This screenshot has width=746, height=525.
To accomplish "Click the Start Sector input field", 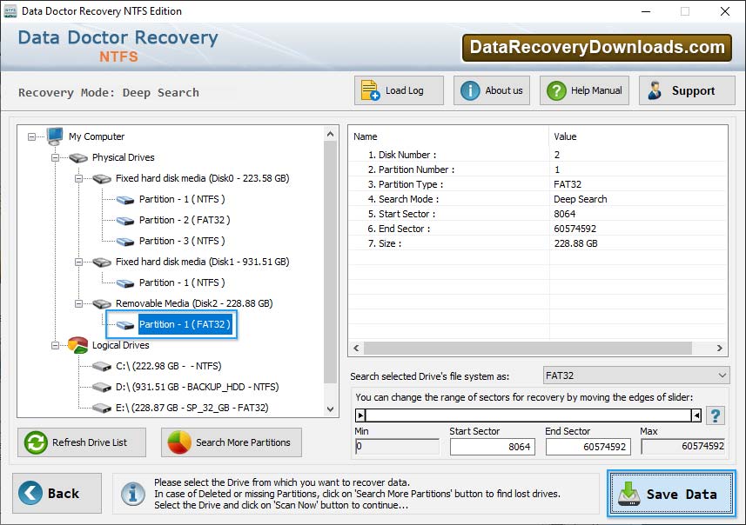I will point(493,447).
